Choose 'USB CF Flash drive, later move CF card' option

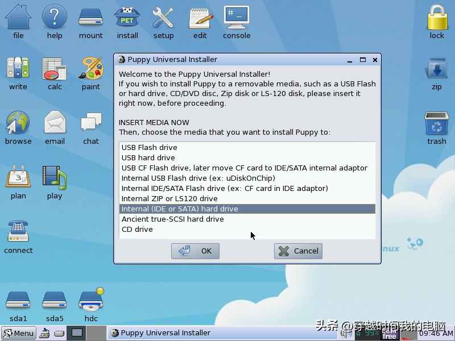coord(247,168)
